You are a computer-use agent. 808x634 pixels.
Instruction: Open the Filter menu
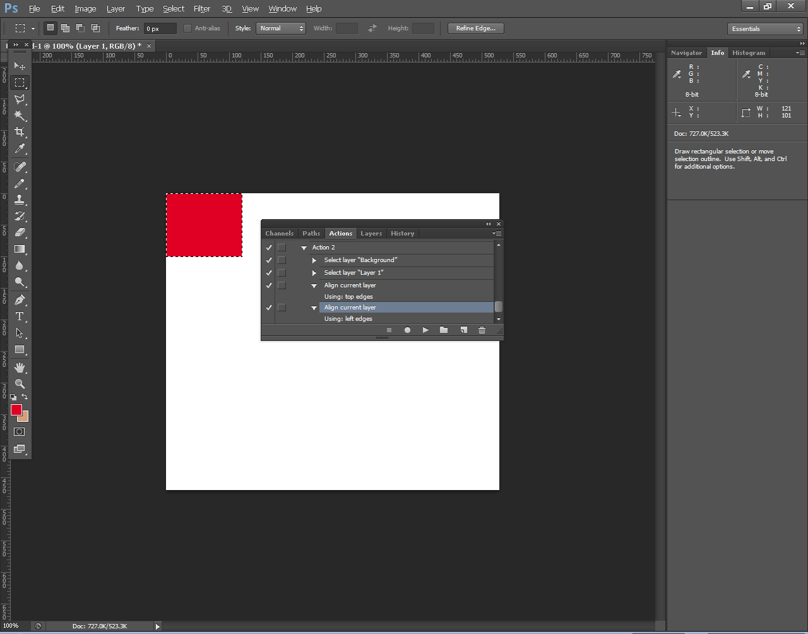(202, 9)
